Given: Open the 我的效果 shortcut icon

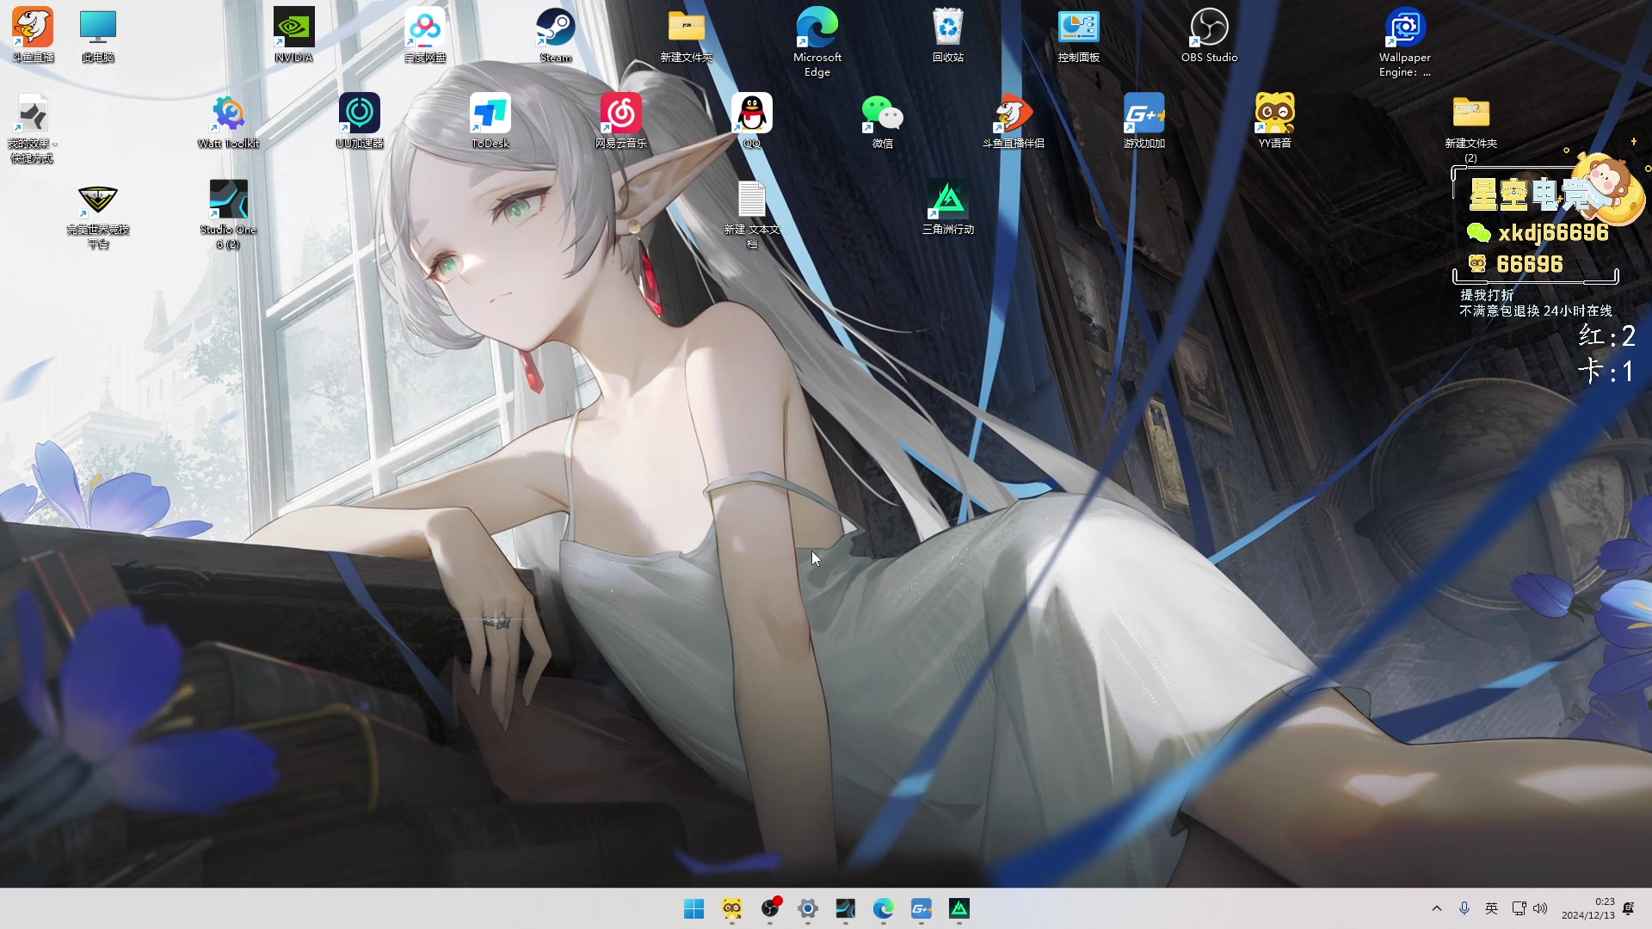Looking at the screenshot, I should click(32, 127).
